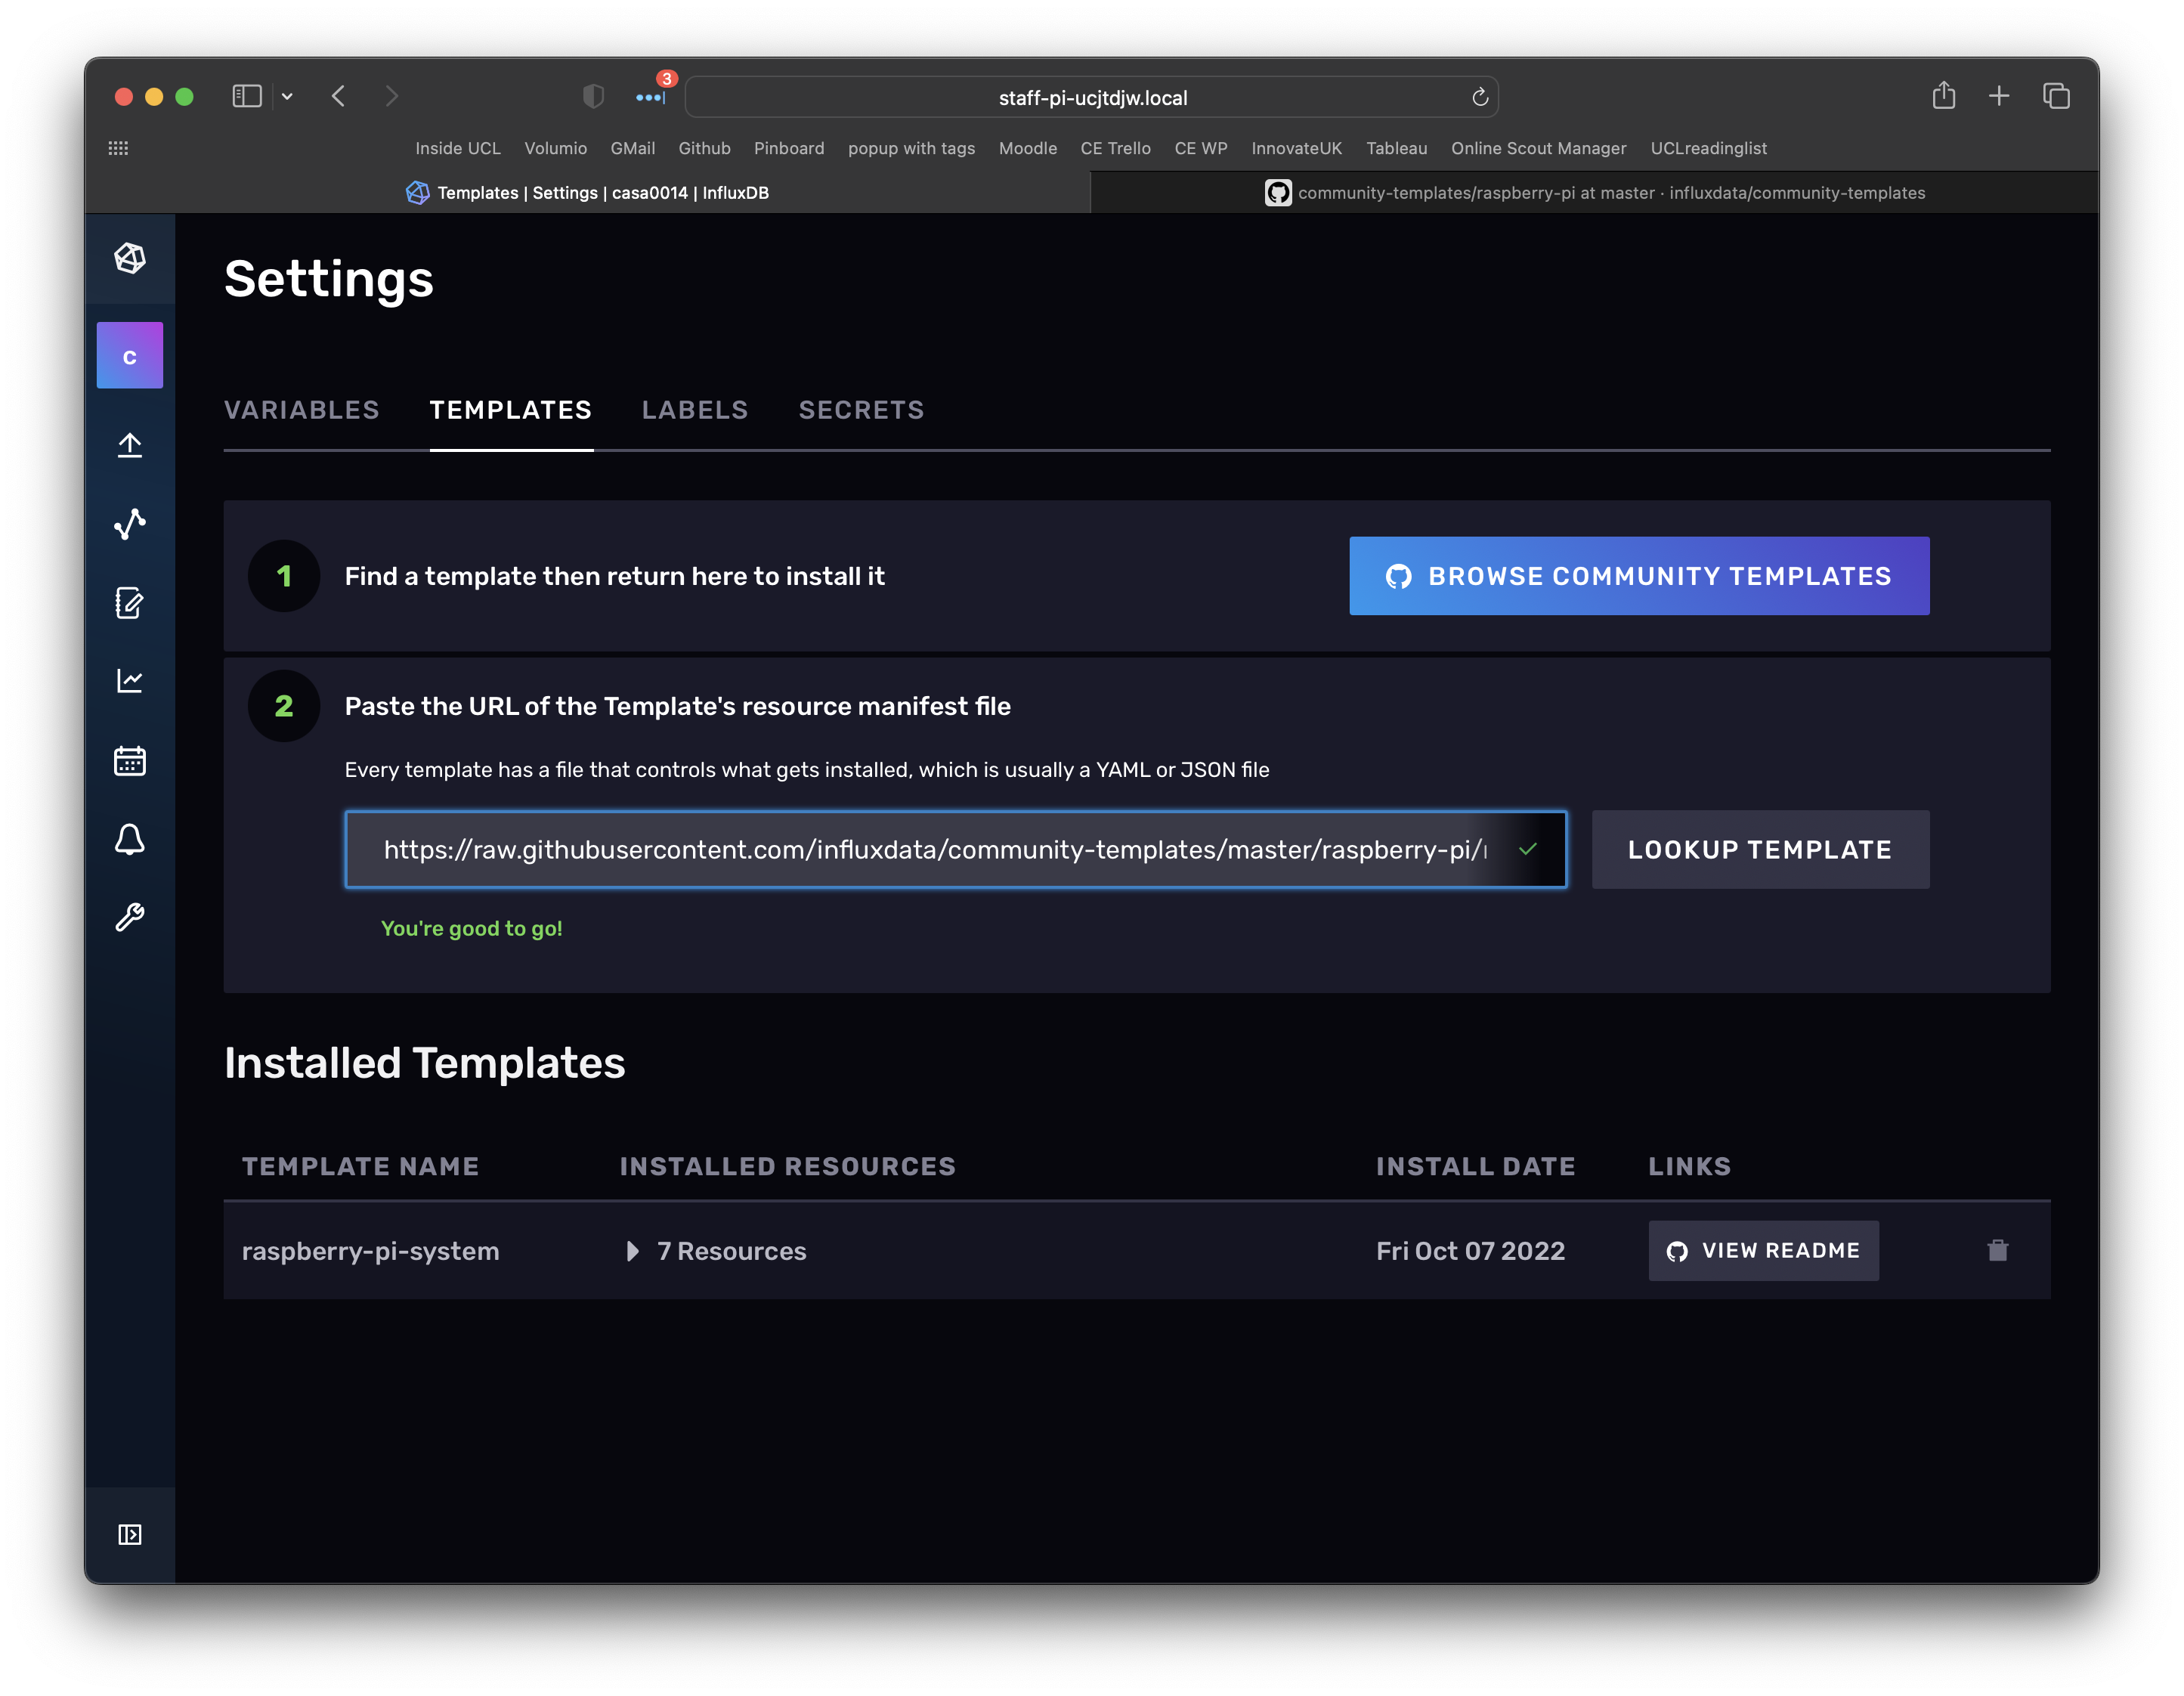The image size is (2184, 1696).
Task: Click the template URL input field
Action: tap(956, 850)
